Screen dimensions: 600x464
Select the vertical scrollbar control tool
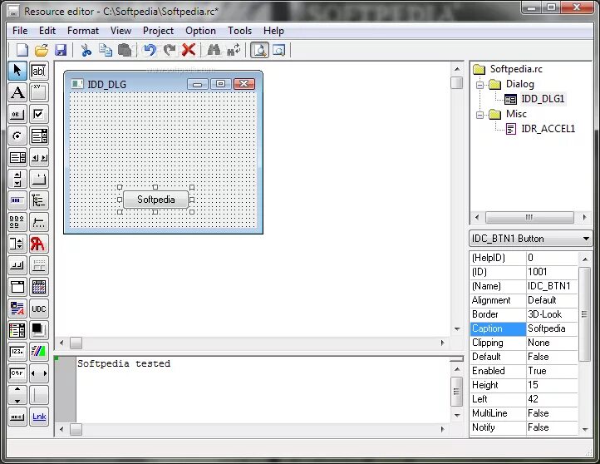click(17, 179)
